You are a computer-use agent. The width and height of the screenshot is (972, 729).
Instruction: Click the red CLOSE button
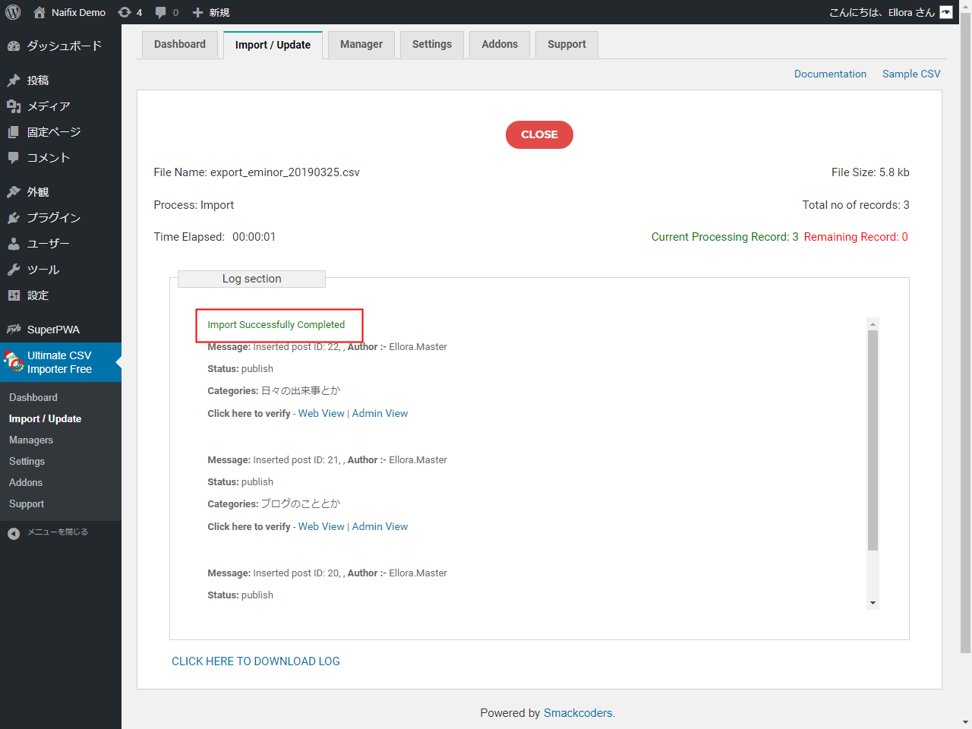[539, 134]
